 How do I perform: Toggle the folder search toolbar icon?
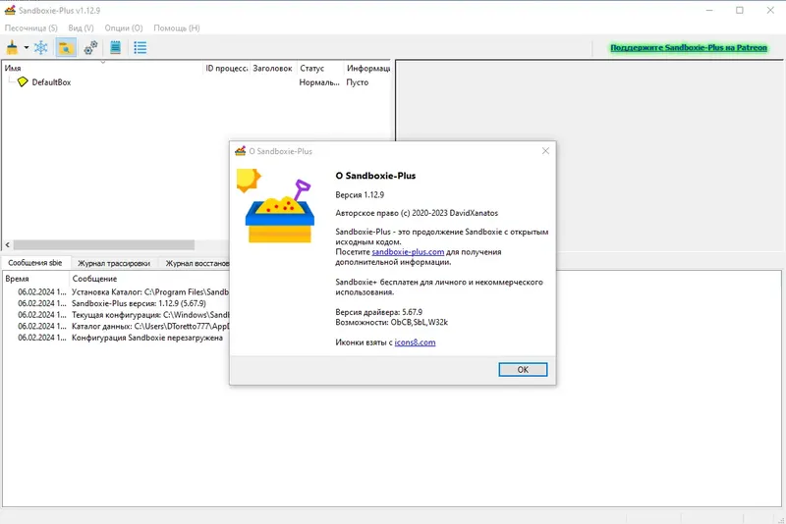66,47
